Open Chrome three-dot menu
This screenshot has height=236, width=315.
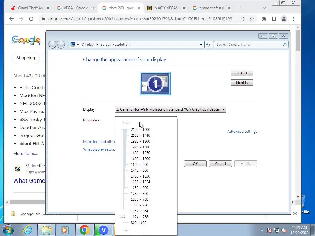(294, 19)
